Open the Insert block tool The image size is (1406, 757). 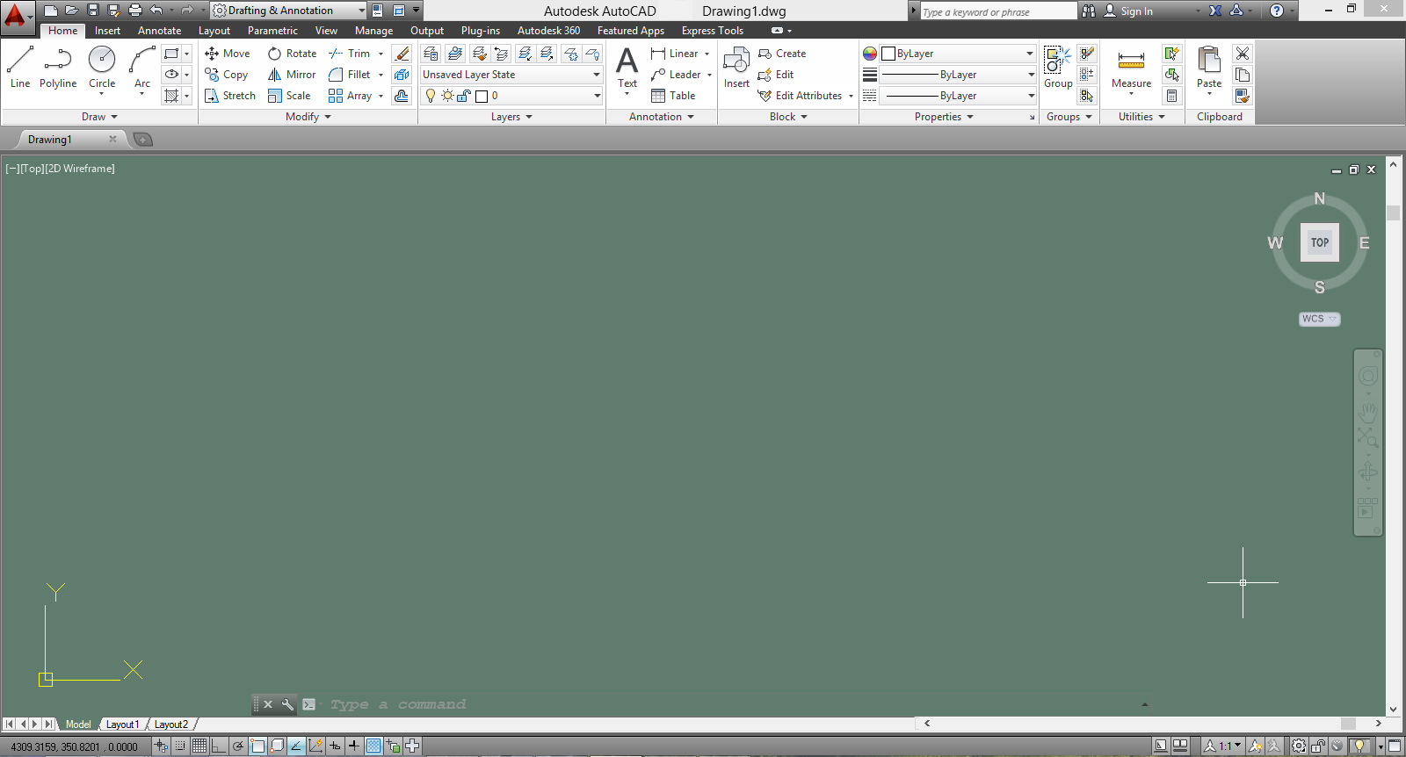[736, 68]
